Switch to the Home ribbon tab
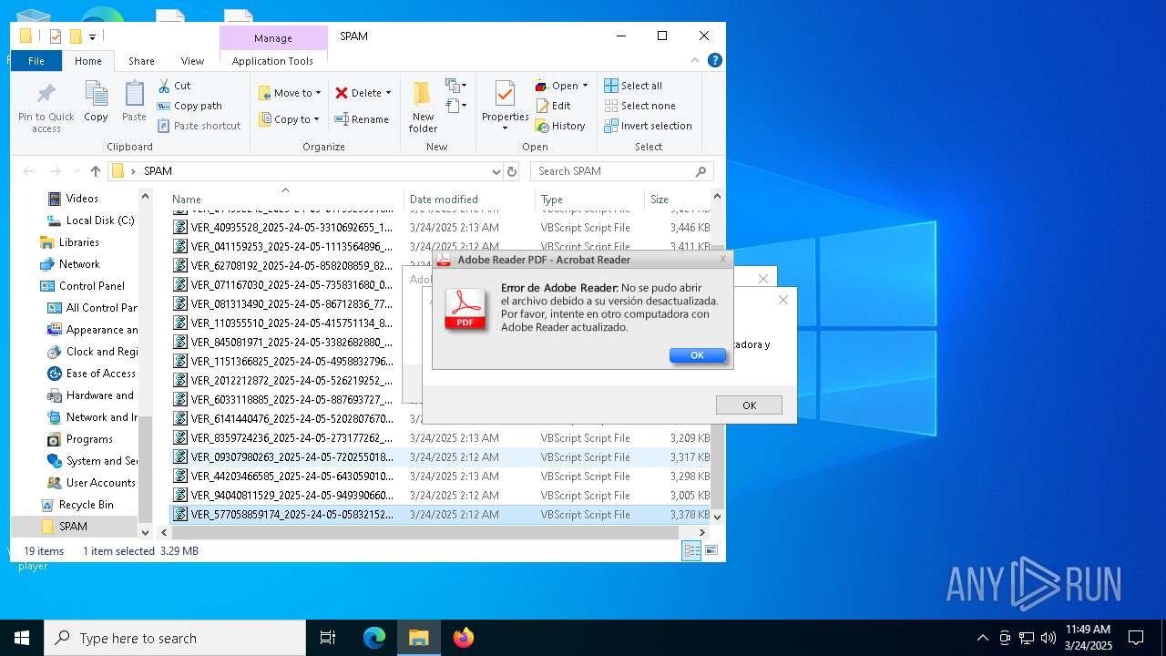The height and width of the screenshot is (656, 1166). tap(88, 61)
